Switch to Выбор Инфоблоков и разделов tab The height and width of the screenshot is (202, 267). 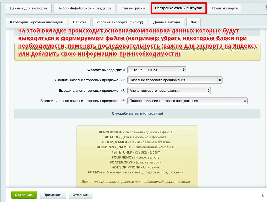coord(85,8)
